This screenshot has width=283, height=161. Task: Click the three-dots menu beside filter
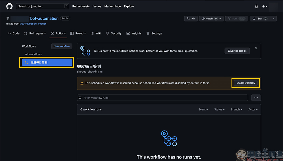tap(256, 98)
